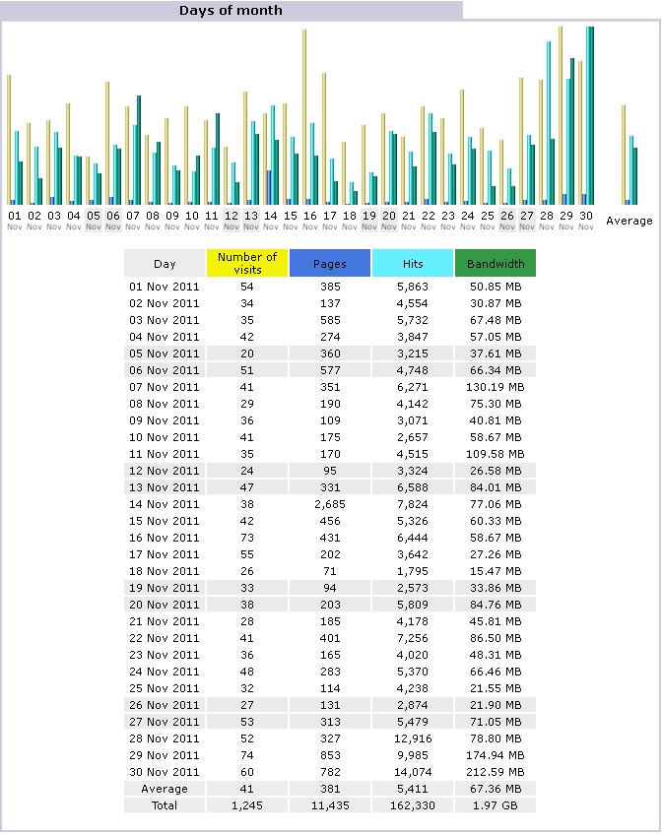Click the tall visits bar for 16 Nov
This screenshot has width=662, height=834.
(x=304, y=117)
